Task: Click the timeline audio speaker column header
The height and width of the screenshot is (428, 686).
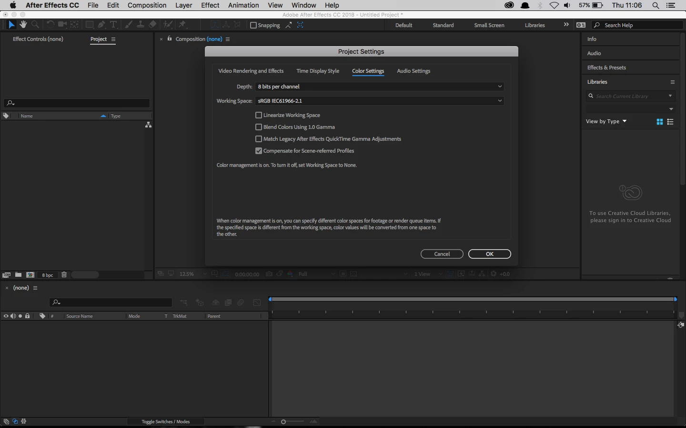Action: [13, 316]
